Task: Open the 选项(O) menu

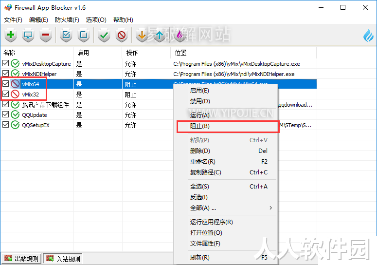Action: (x=96, y=20)
